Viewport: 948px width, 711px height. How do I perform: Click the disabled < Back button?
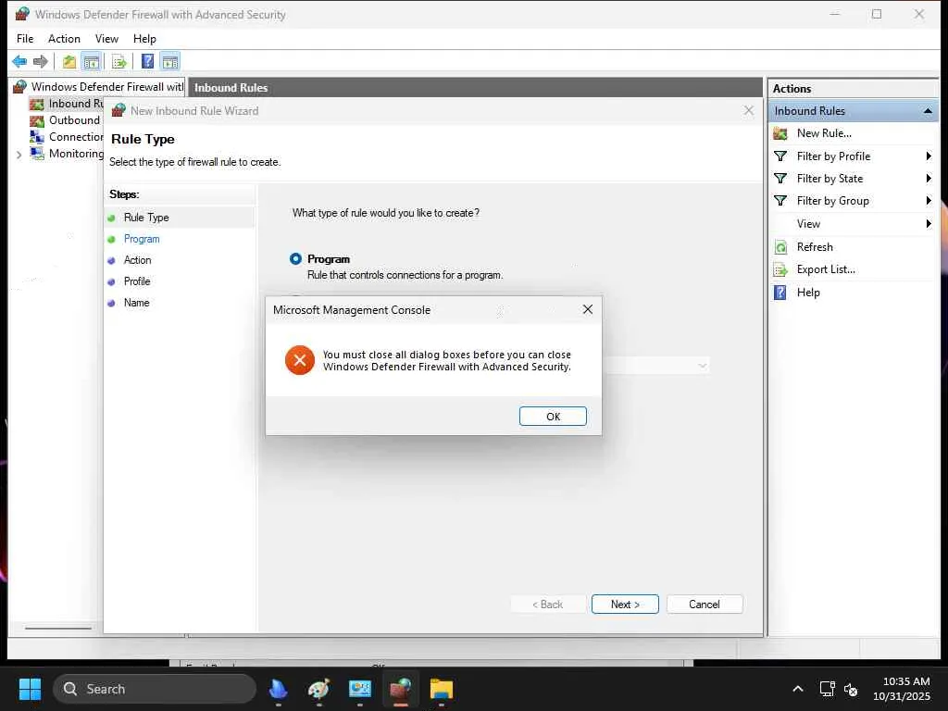548,604
